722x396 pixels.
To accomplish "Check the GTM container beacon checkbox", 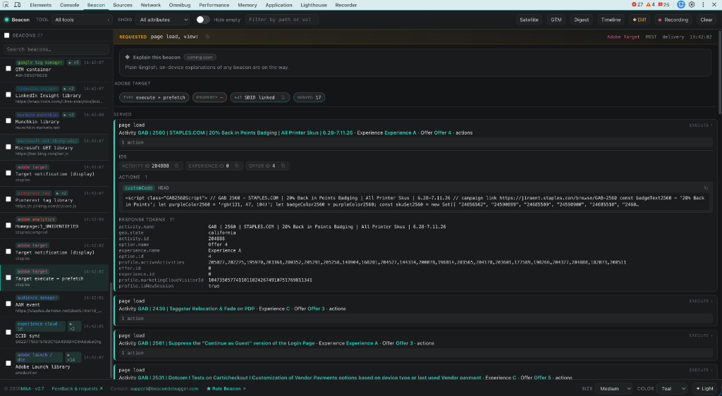I will 8,68.
